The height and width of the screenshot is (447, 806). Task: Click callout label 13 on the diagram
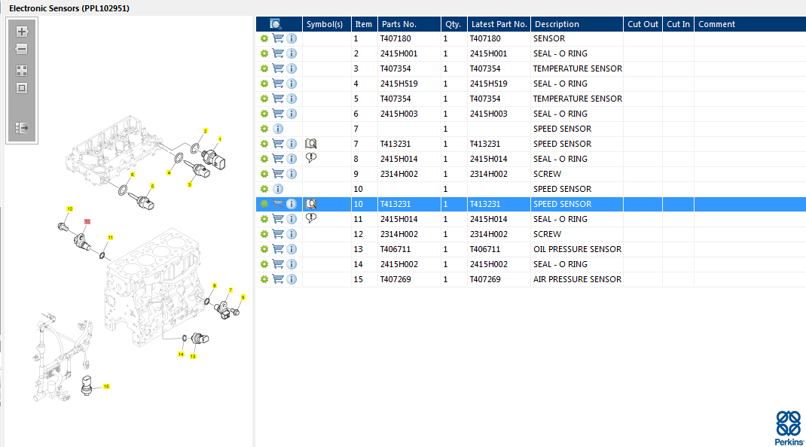pos(193,356)
